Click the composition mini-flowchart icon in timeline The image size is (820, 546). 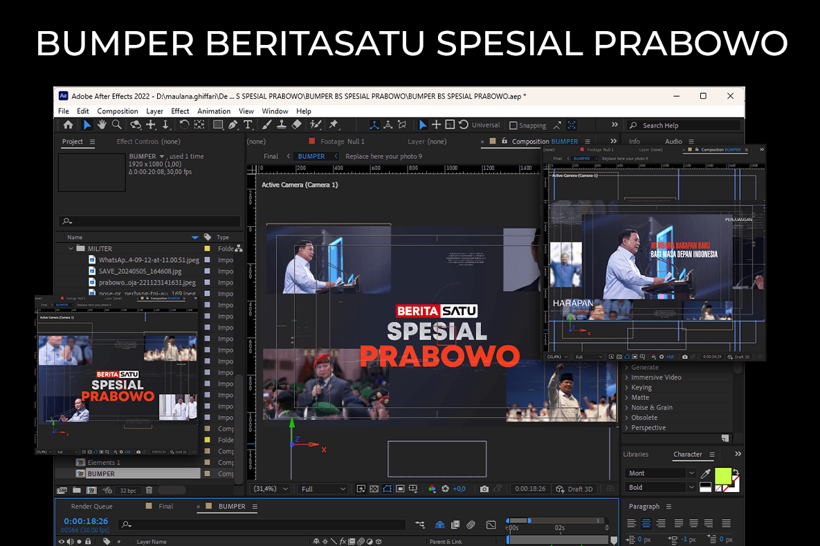coord(420,525)
